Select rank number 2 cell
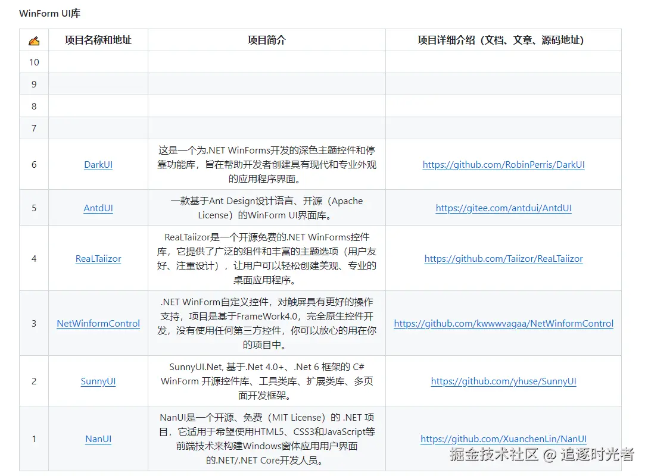This screenshot has height=476, width=648. pos(34,381)
